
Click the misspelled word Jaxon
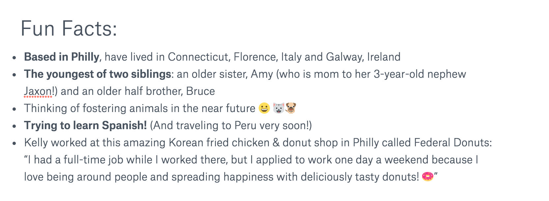tap(38, 91)
